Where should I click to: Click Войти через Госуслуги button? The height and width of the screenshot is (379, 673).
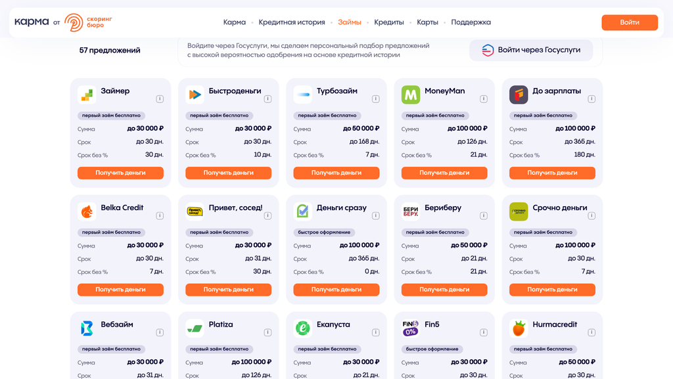(531, 50)
